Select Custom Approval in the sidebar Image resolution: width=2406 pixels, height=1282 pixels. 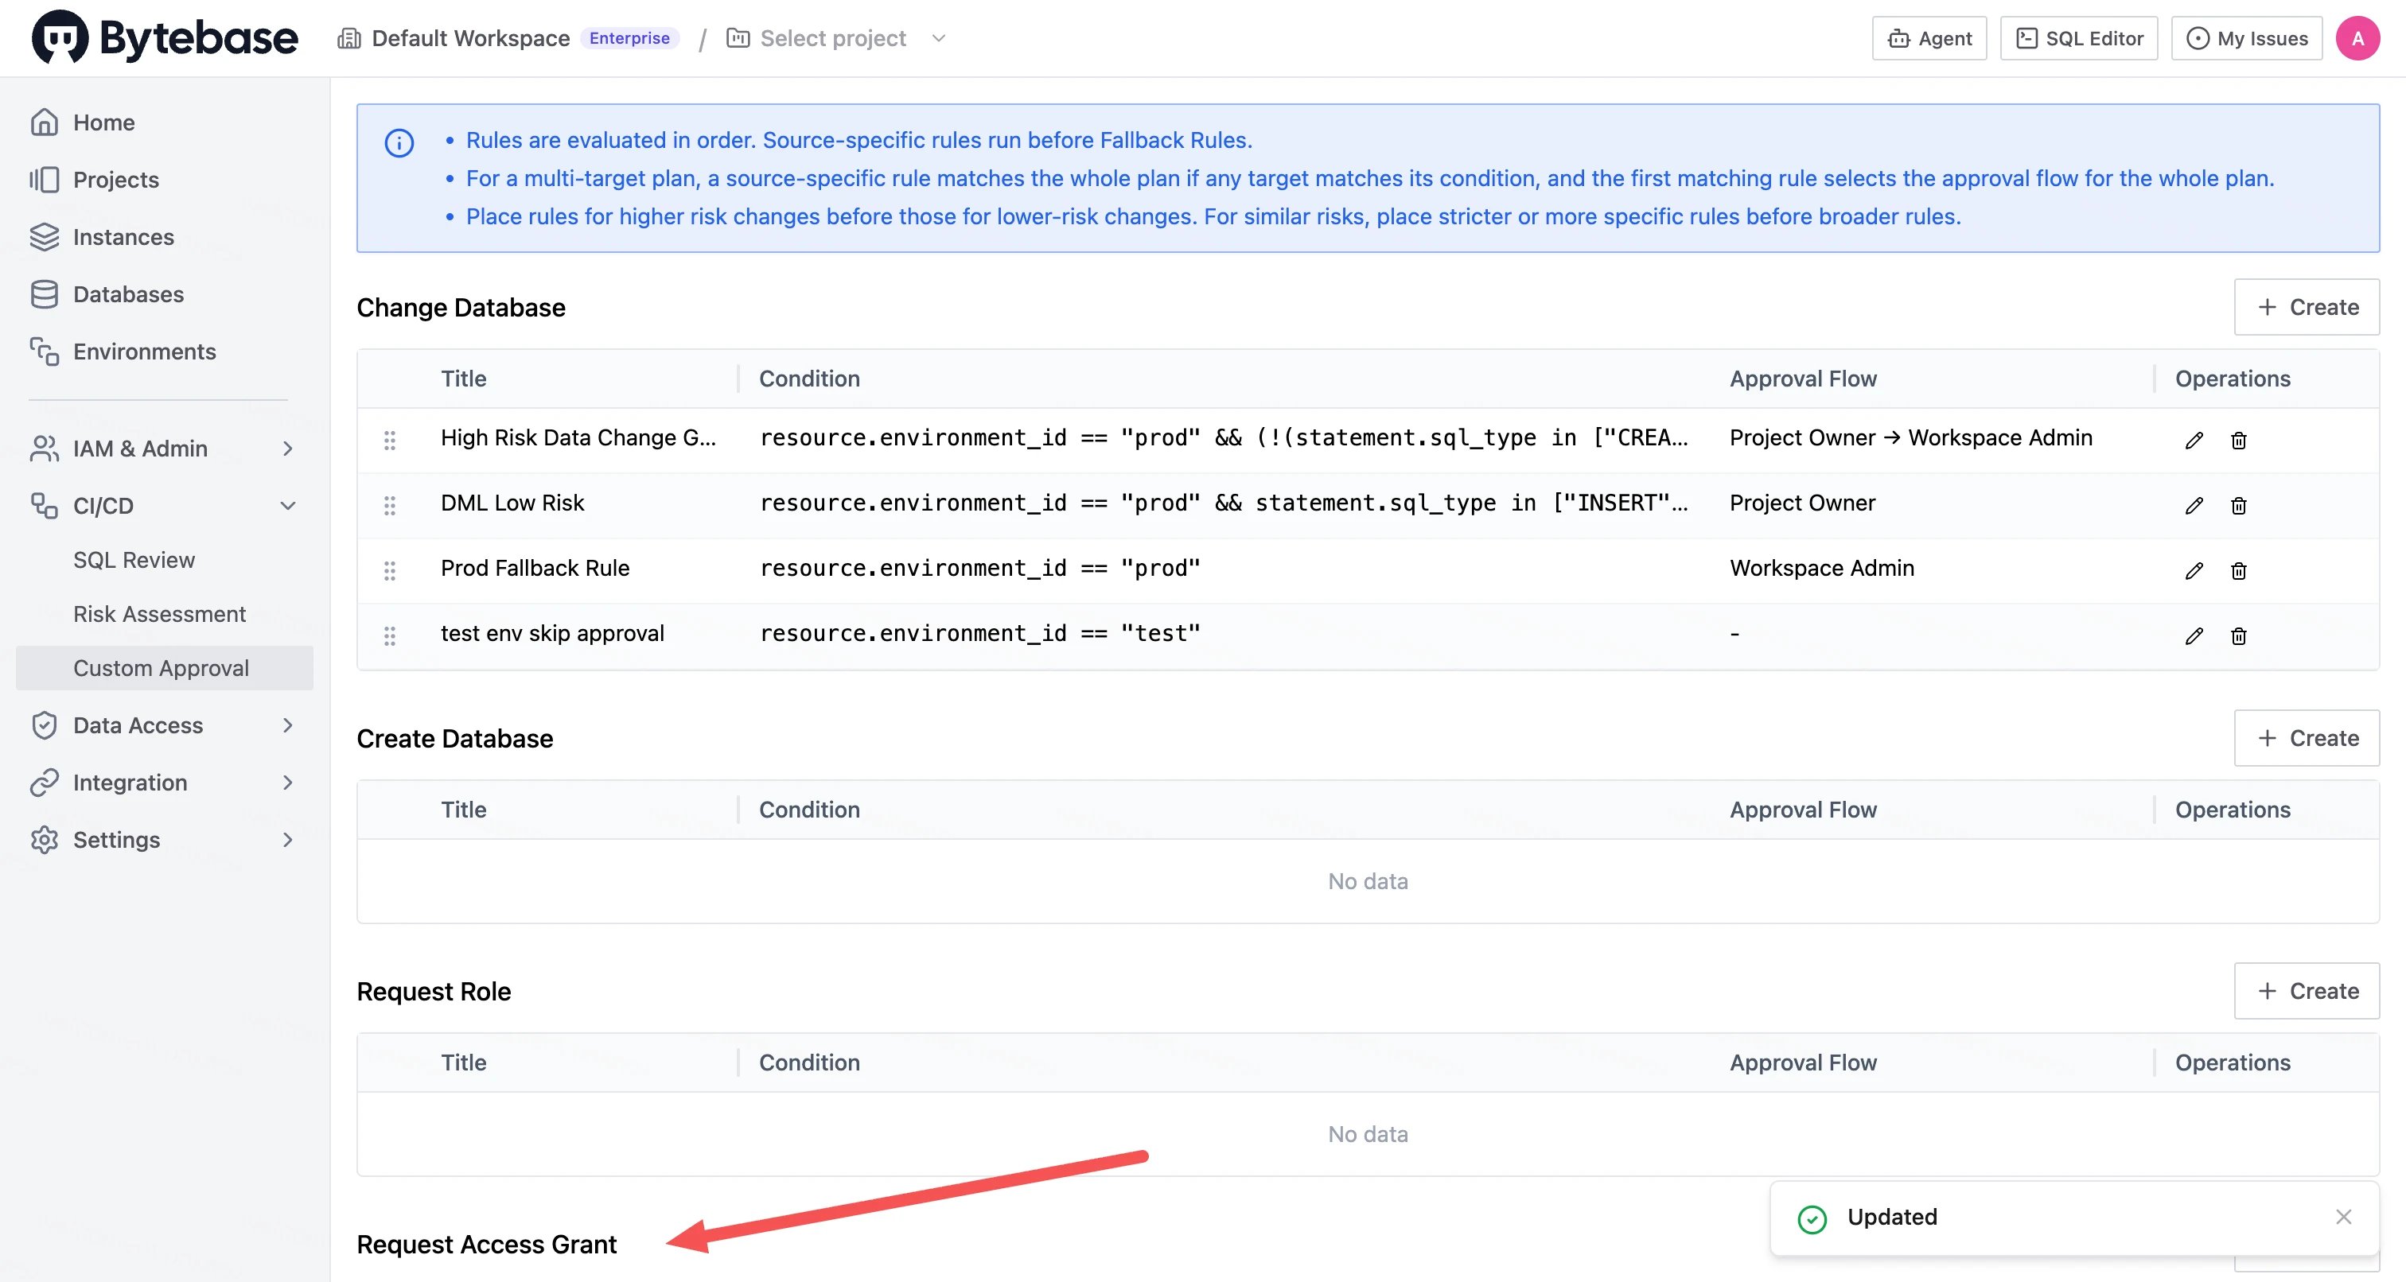(x=165, y=669)
